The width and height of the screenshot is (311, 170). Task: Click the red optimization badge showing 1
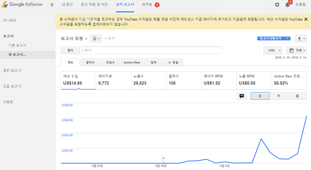(157, 5)
